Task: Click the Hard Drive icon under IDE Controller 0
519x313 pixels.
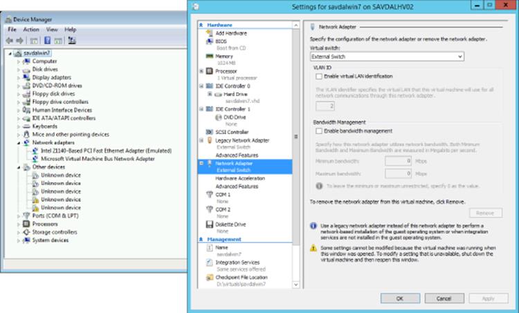Action: (218, 95)
